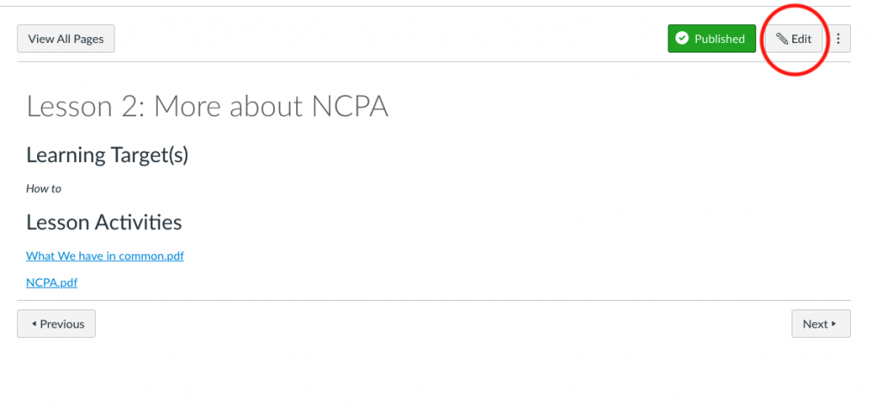Click the word 'Published' on the green button
Screen dimensions: 882x411
coord(719,39)
